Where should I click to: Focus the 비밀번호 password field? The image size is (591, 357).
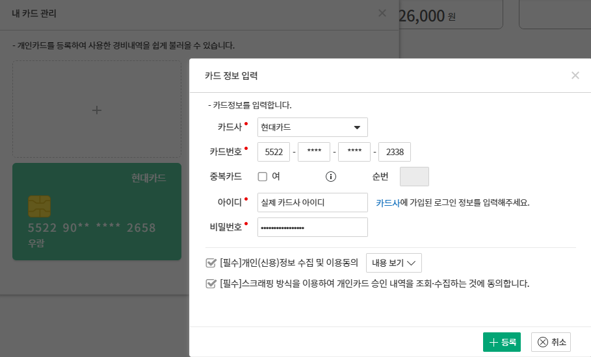click(x=313, y=227)
